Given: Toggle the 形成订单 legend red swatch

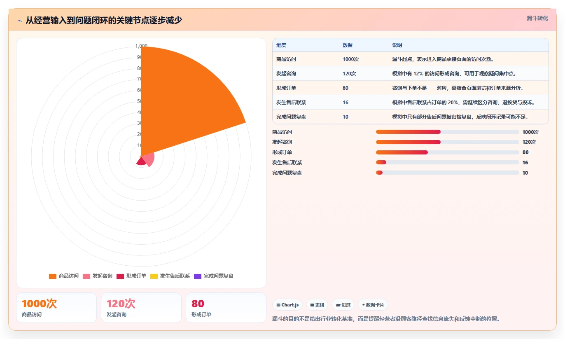Looking at the screenshot, I should (120, 276).
